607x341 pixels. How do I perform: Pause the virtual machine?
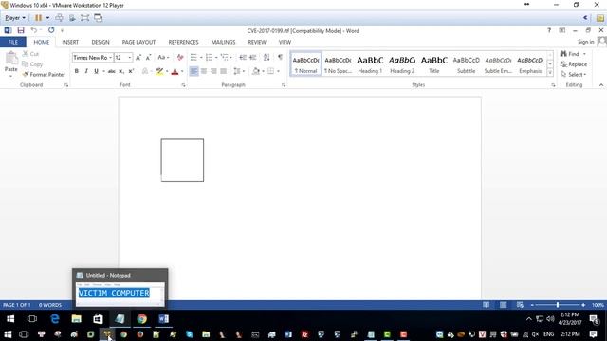coord(38,18)
